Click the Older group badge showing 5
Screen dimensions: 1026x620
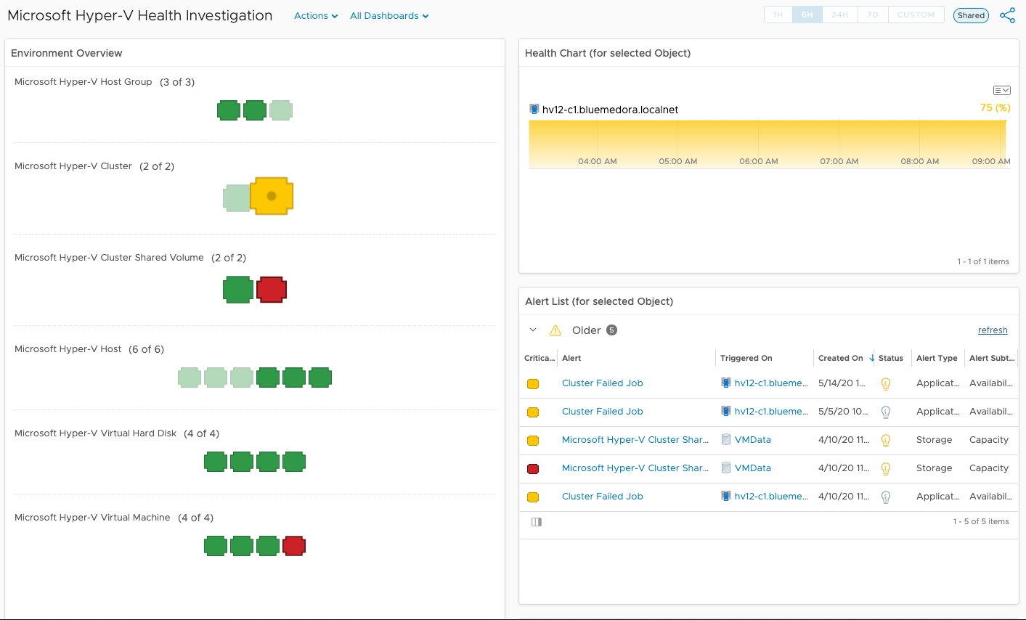click(x=612, y=330)
